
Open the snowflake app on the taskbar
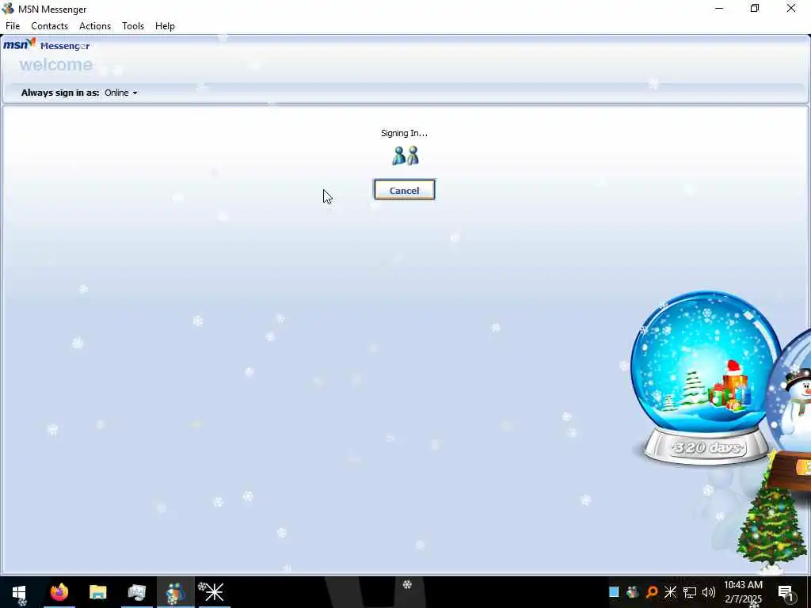tap(214, 592)
